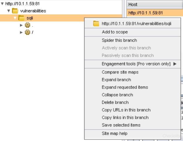Choose Add to scope from menu
Screen dimensions: 183x141
(x=115, y=32)
